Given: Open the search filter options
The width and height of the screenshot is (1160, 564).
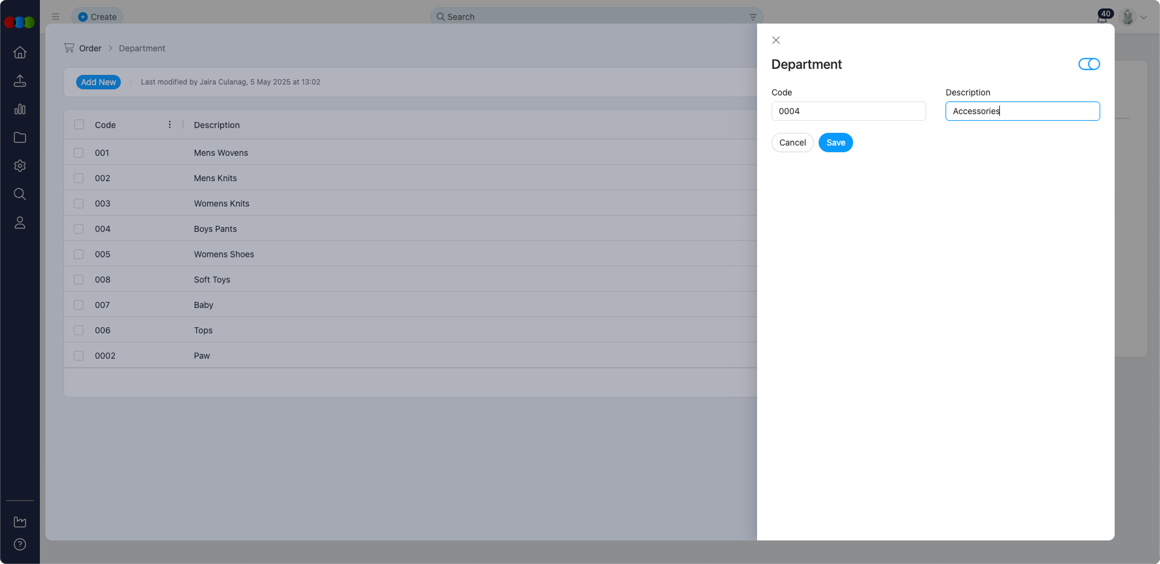Looking at the screenshot, I should pos(753,17).
